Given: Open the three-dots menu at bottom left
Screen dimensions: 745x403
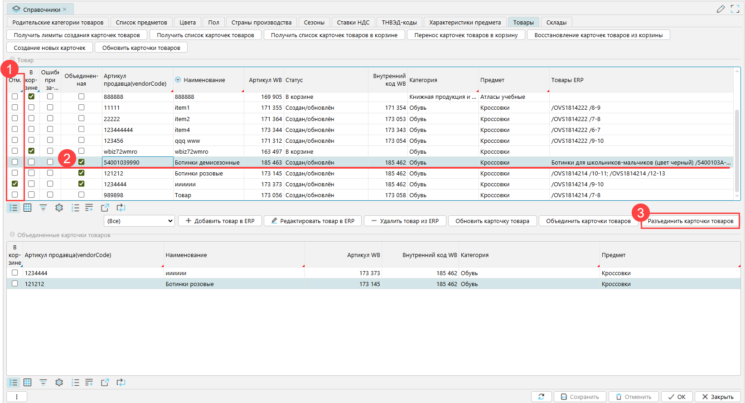Looking at the screenshot, I should click(x=17, y=397).
